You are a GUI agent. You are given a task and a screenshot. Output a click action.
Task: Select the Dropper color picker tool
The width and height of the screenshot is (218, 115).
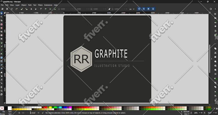[x=1, y=65]
